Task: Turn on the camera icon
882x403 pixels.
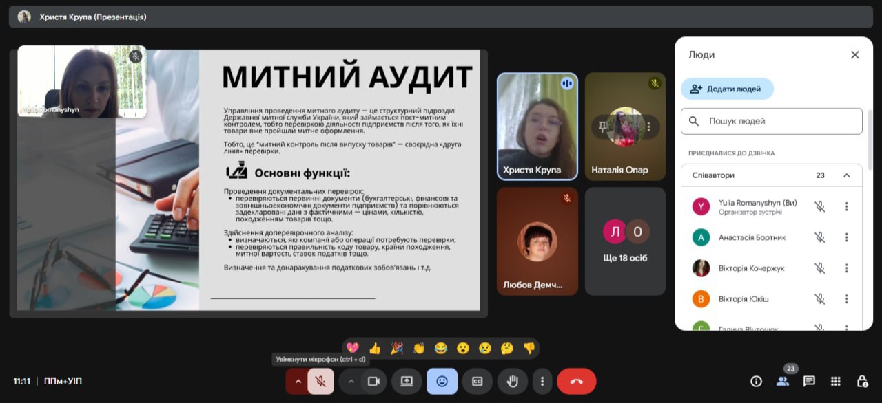Action: [372, 380]
